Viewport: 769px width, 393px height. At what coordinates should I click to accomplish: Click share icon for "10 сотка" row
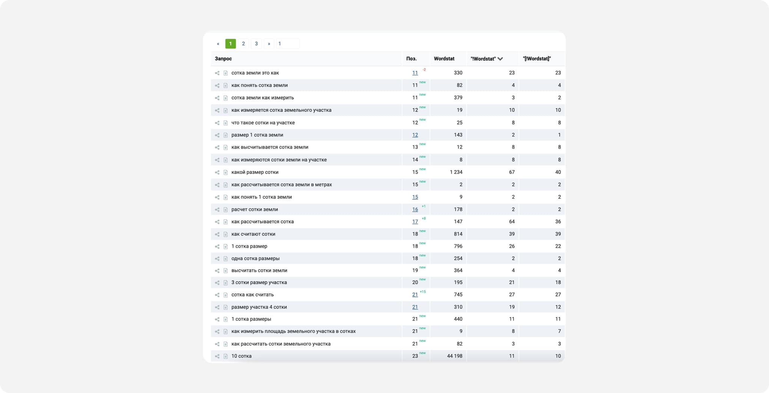pyautogui.click(x=217, y=356)
